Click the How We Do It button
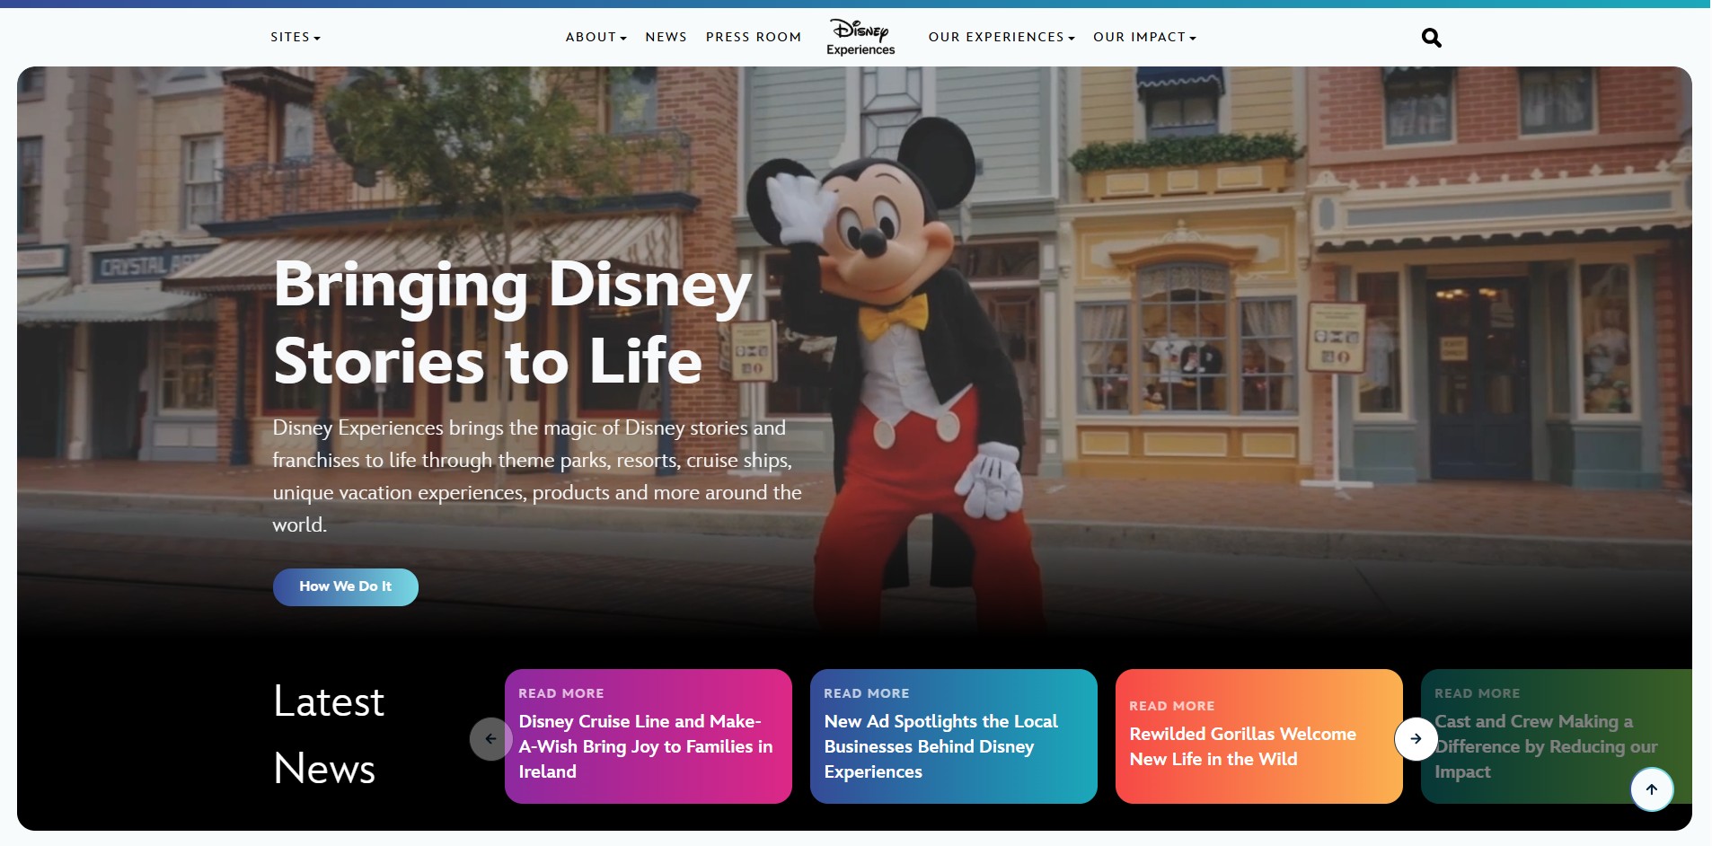1712x846 pixels. pyautogui.click(x=346, y=587)
